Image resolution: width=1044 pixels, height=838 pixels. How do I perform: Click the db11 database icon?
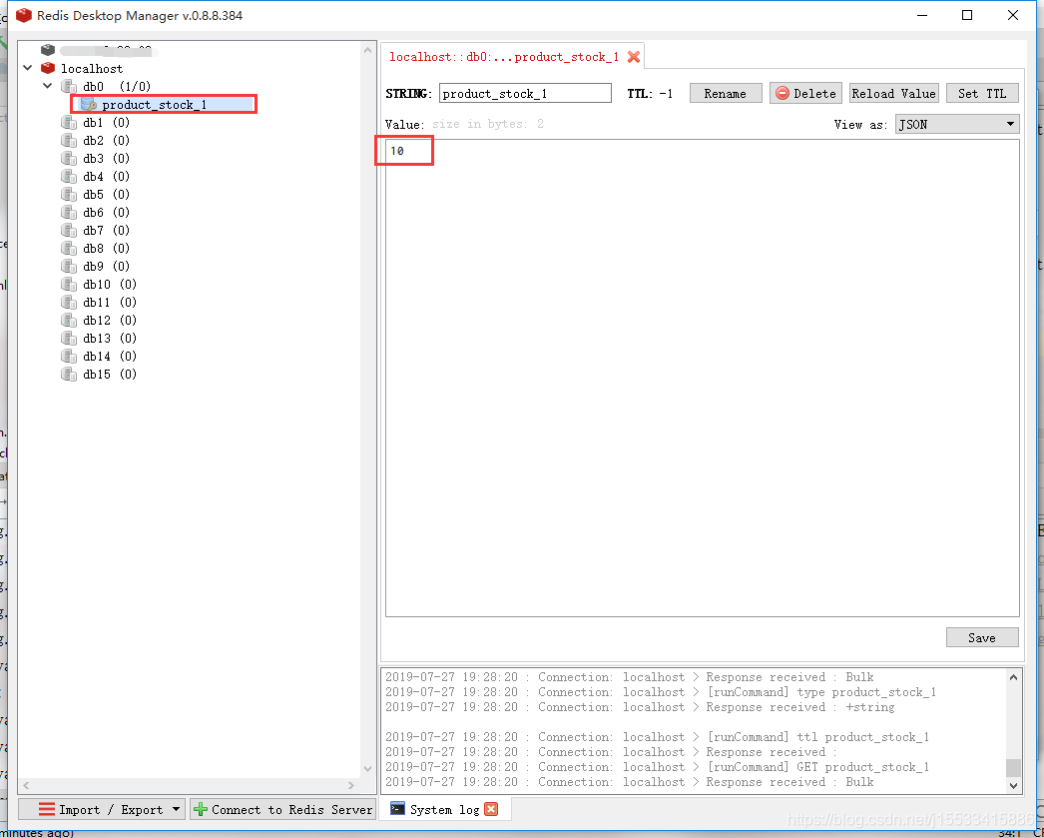[69, 302]
